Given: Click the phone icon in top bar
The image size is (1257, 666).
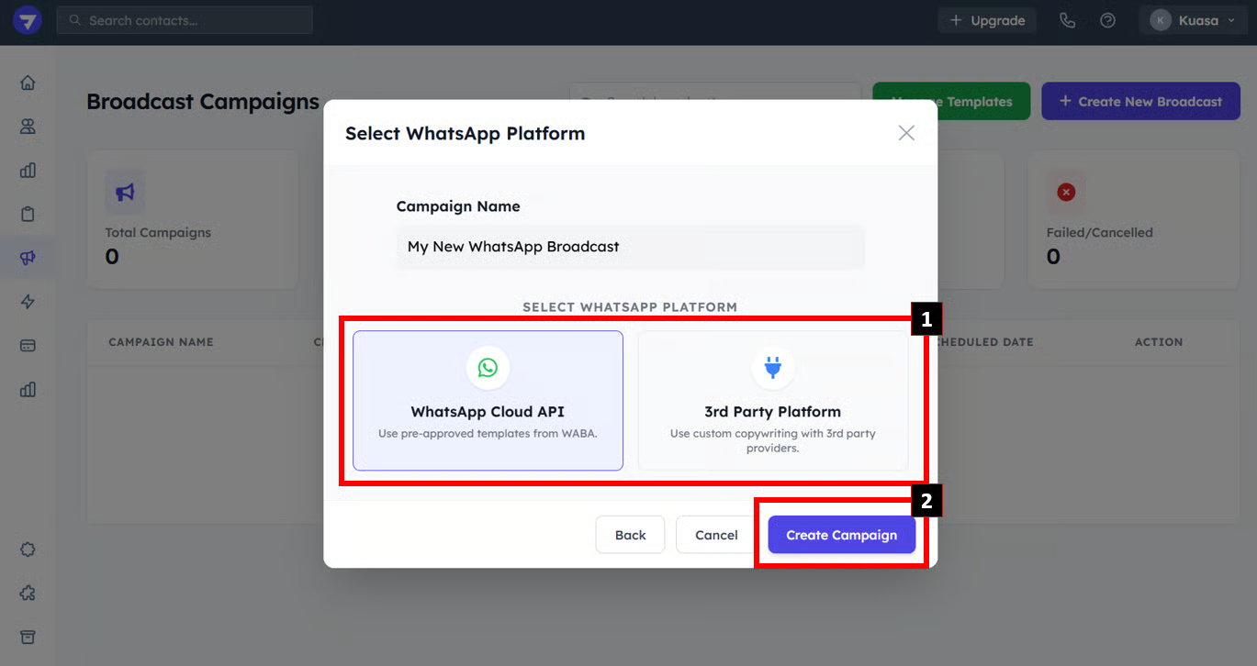Looking at the screenshot, I should point(1067,20).
